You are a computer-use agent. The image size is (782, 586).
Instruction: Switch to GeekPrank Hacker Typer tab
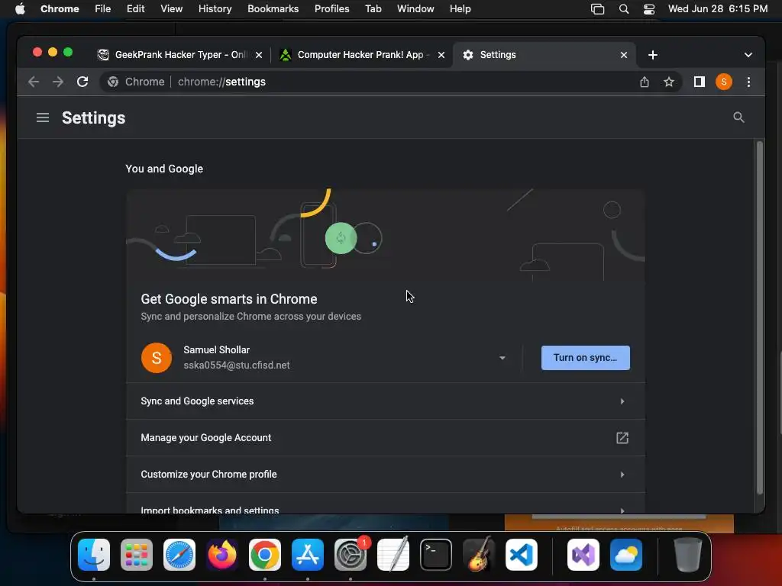coord(179,55)
